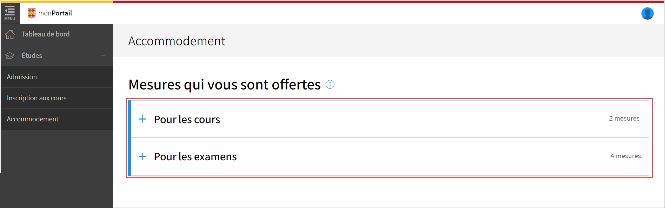Toggle the hamburger MENU icon
Screen dimensions: 665x208
click(10, 13)
